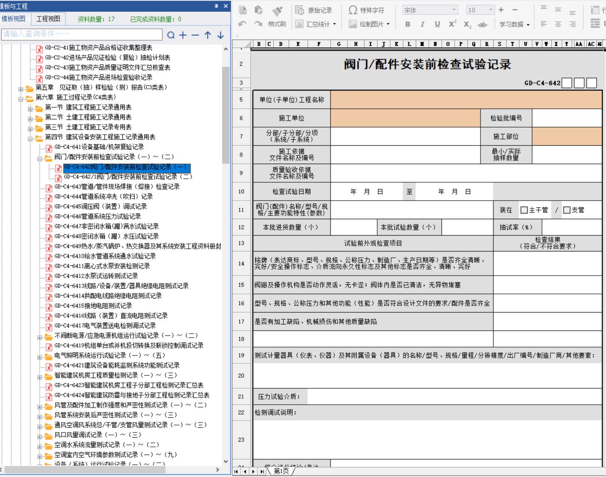The image size is (606, 477).
Task: Select the 第1页 sheet tab
Action: (281, 471)
